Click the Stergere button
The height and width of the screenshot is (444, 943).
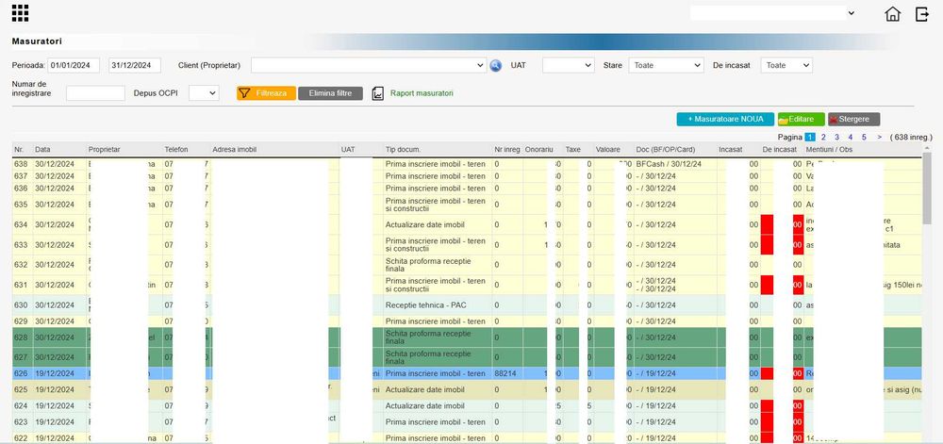[x=853, y=119]
